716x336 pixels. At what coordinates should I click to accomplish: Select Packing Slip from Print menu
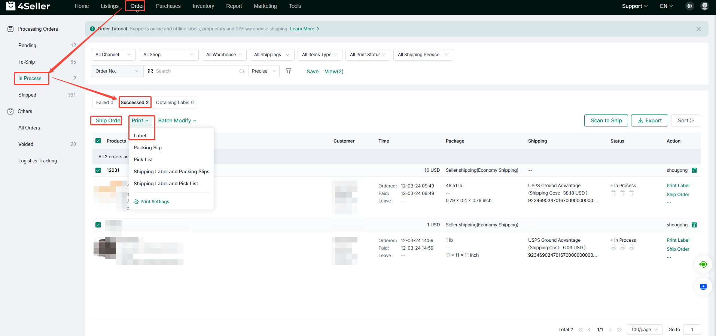(x=147, y=148)
